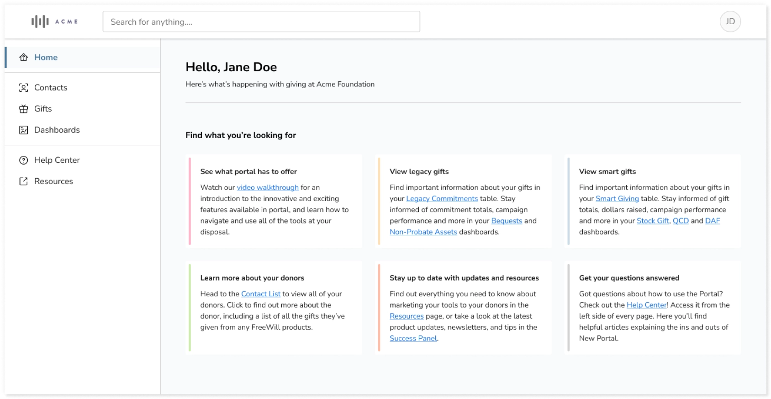Viewport: 771px width, 399px height.
Task: Click the Gifts box icon
Action: point(24,109)
